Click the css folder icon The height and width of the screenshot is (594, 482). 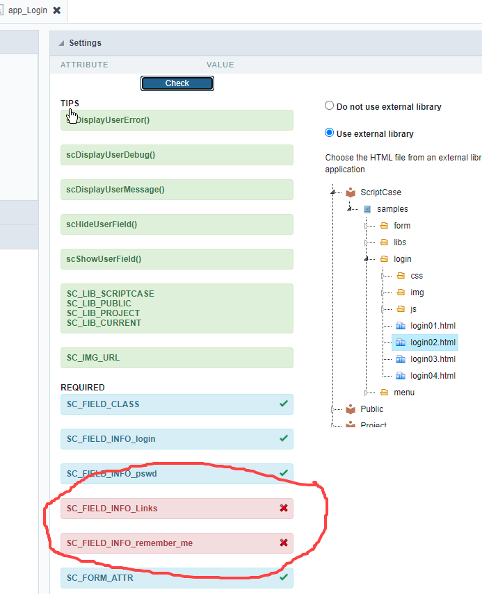pyautogui.click(x=400, y=276)
